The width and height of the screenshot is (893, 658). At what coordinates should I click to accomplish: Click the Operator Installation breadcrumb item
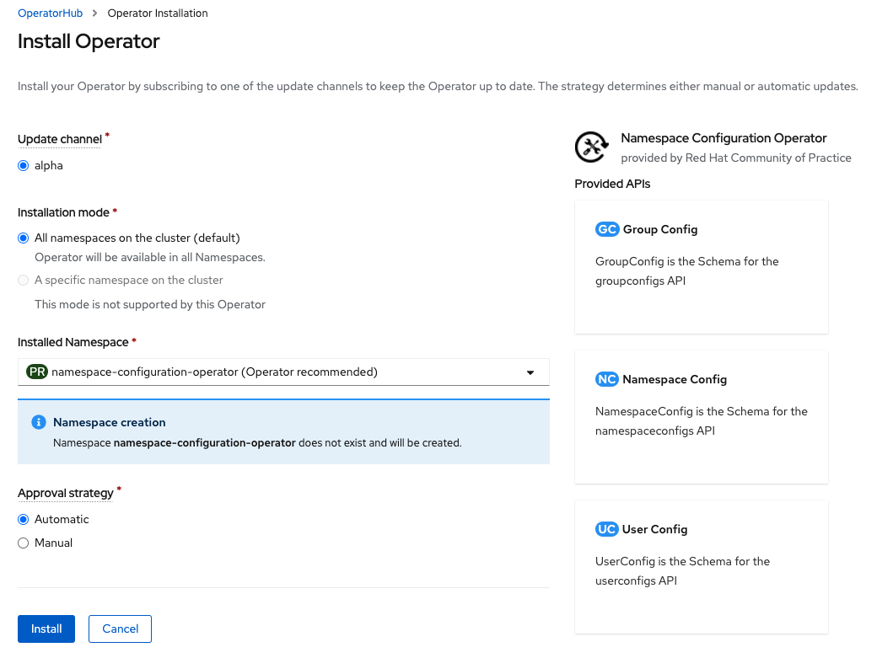tap(158, 13)
